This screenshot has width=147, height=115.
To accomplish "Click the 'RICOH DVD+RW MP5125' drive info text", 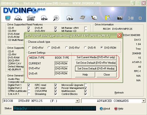I will tap(117, 29).
